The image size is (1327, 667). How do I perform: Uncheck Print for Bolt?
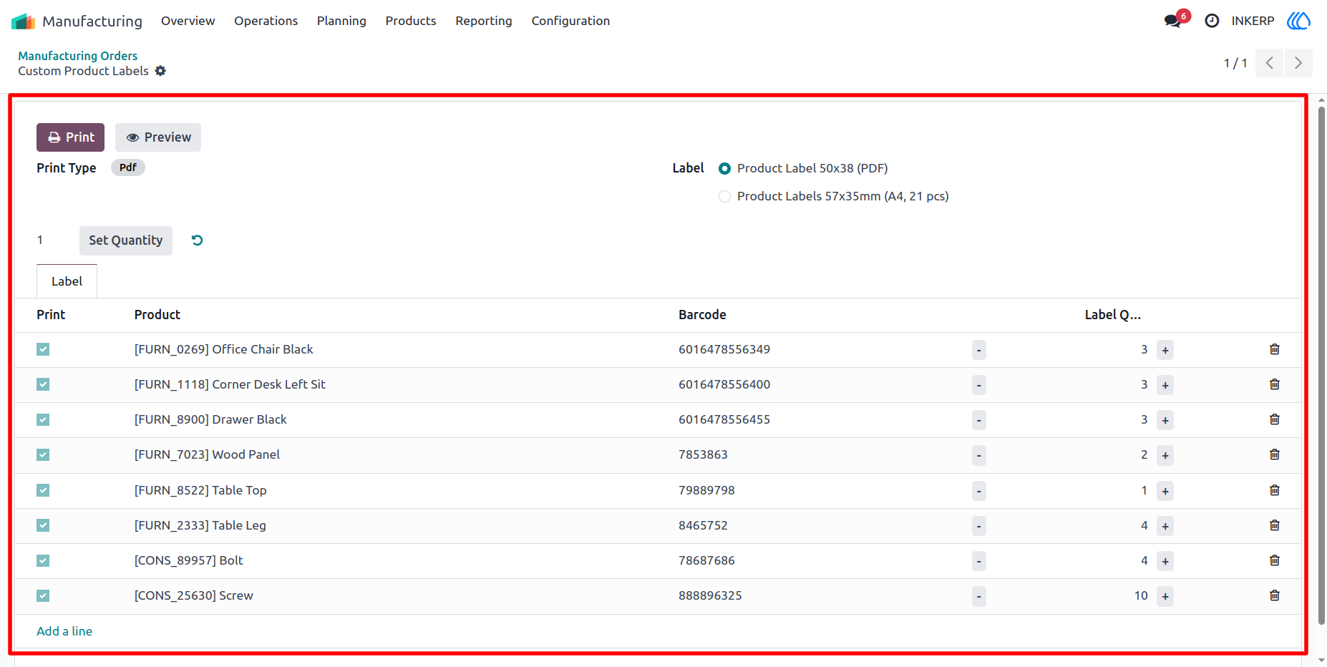click(x=43, y=560)
